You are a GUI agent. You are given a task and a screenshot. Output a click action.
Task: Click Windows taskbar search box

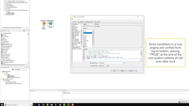[x=18, y=105]
